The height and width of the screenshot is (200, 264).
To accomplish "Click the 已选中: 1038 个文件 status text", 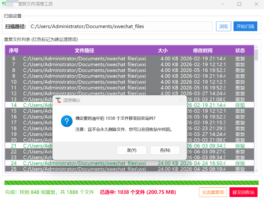I will click(138, 192).
